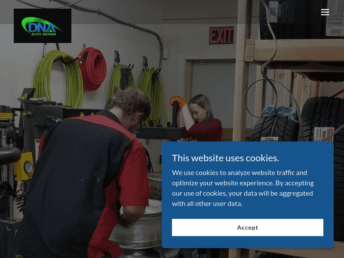Click the red EXIT sign in photo
The width and height of the screenshot is (344, 258).
(221, 36)
